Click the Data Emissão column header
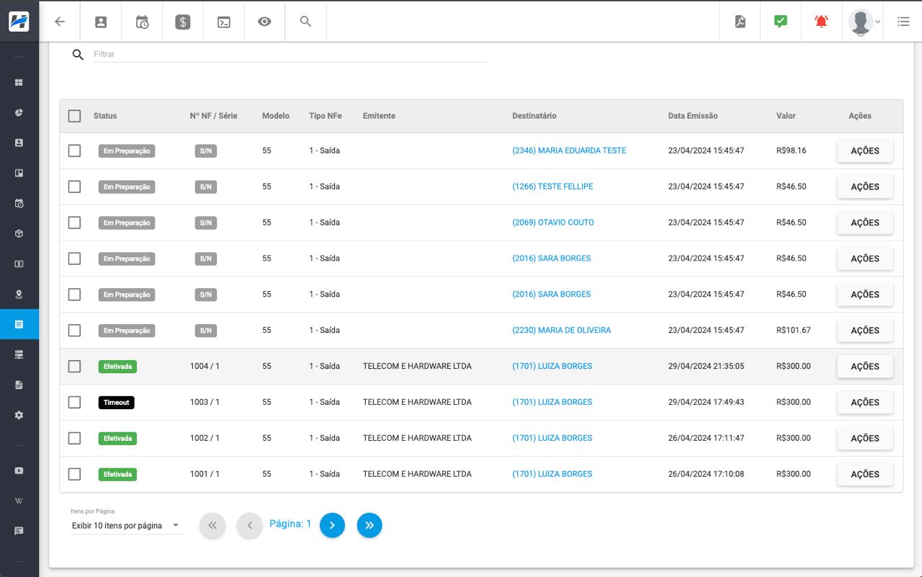This screenshot has height=577, width=922. pyautogui.click(x=693, y=116)
